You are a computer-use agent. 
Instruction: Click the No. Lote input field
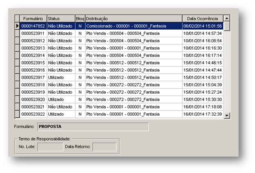click(x=50, y=147)
